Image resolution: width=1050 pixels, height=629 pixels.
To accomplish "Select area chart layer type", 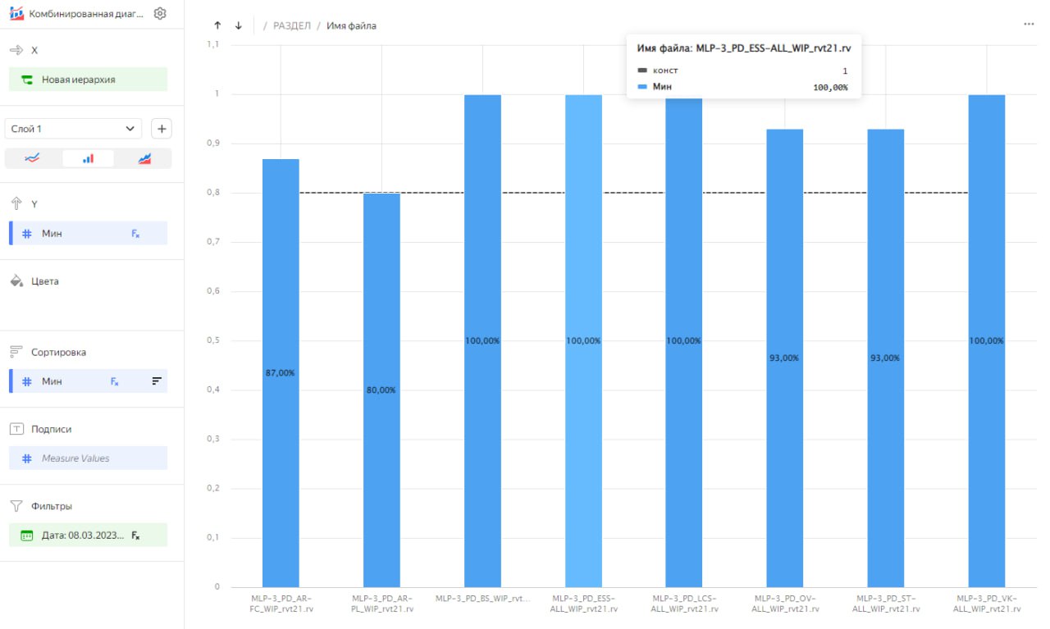I will coord(144,158).
